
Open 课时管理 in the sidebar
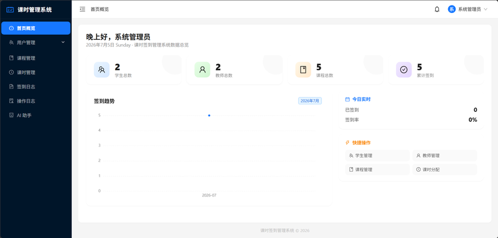coord(36,72)
